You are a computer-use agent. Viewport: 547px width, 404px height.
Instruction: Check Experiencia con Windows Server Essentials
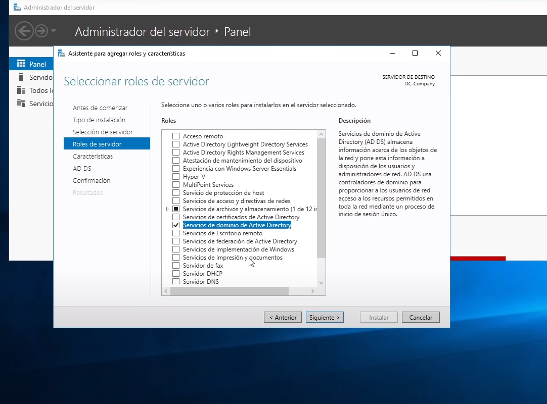point(176,168)
